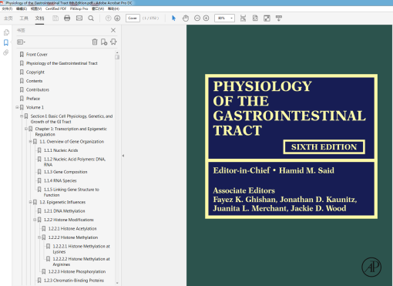
Task: Click the zoom out minus icon
Action: coord(197,19)
